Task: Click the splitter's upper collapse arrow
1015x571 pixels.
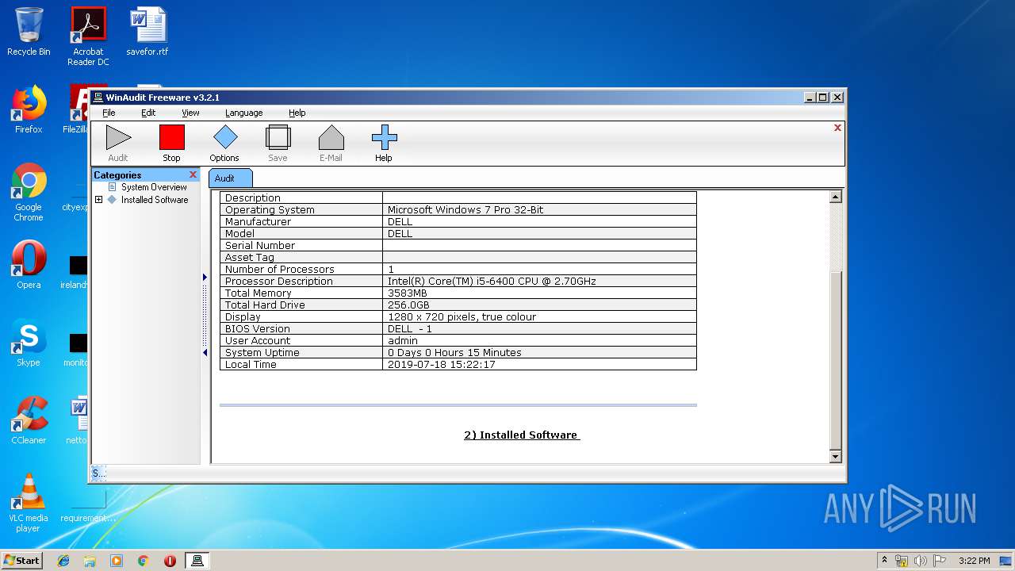Action: pos(205,277)
